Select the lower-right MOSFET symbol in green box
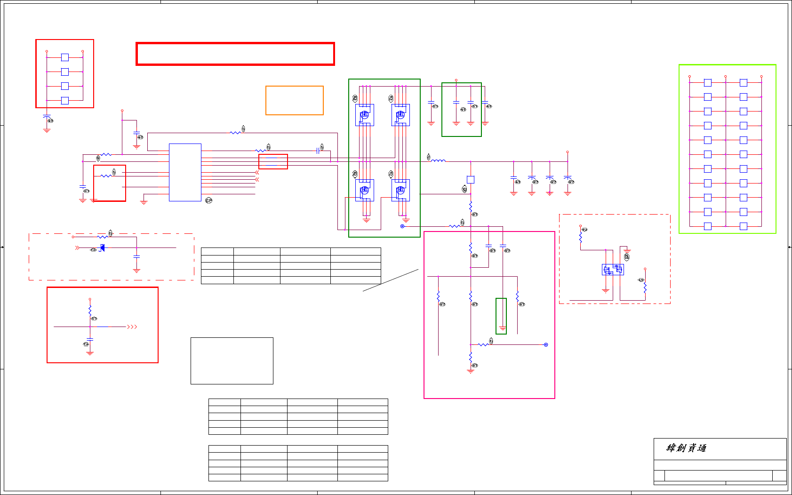Image resolution: width=792 pixels, height=495 pixels. (400, 190)
